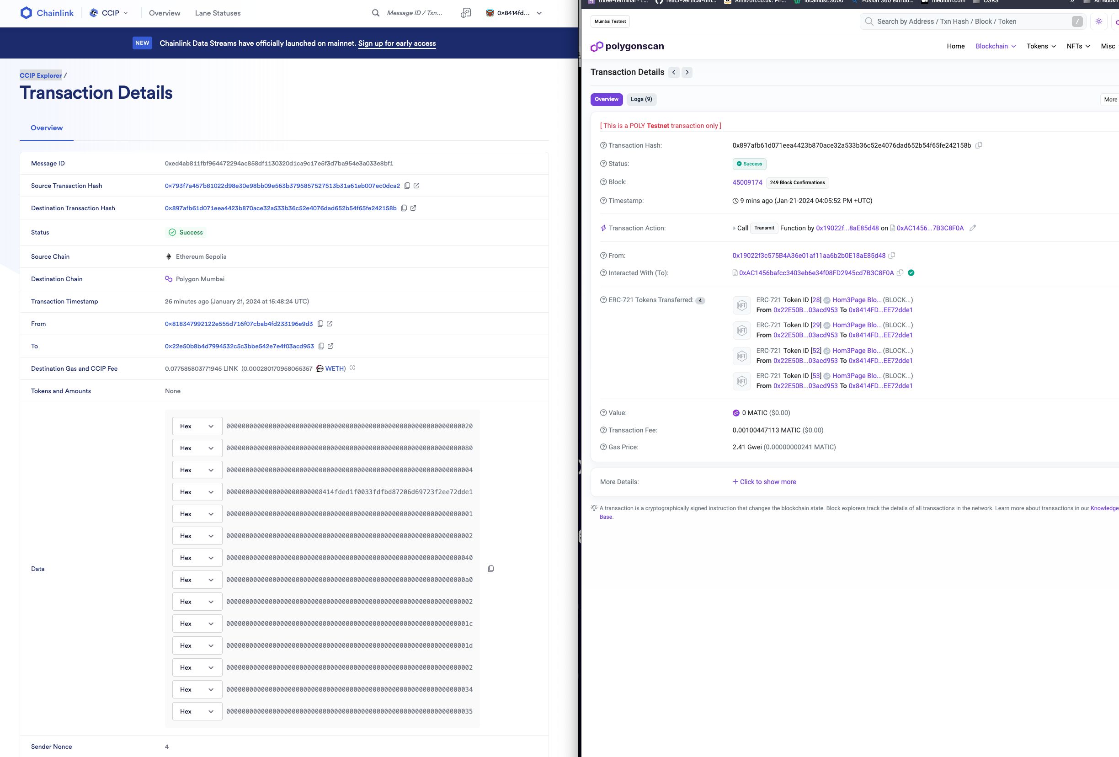Click the Ethereum Sepolia chain icon

[x=169, y=256]
